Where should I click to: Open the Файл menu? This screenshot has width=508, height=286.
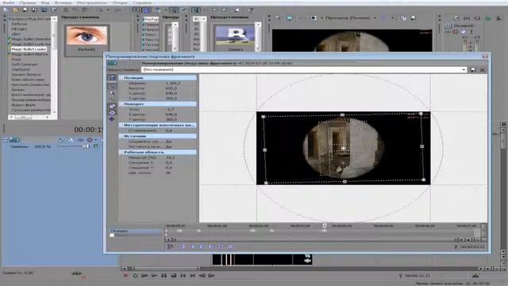(x=9, y=2)
